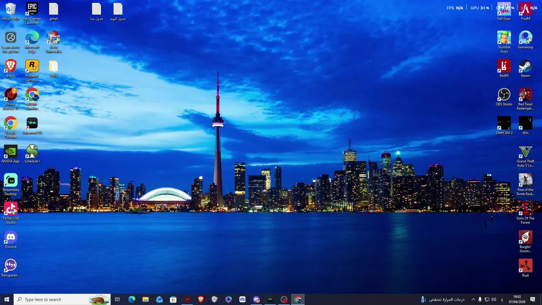The width and height of the screenshot is (542, 305).
Task: Click the Type here to search box
Action: pyautogui.click(x=62, y=299)
